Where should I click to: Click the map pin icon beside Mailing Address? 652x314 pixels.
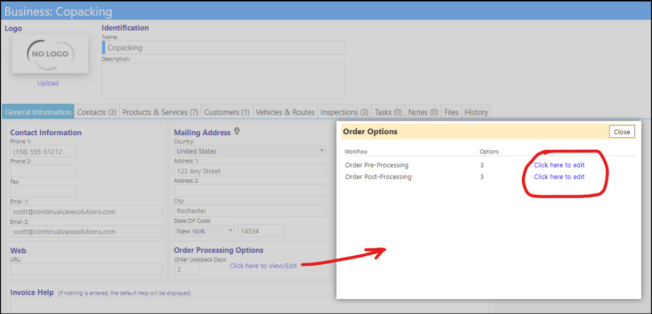237,131
